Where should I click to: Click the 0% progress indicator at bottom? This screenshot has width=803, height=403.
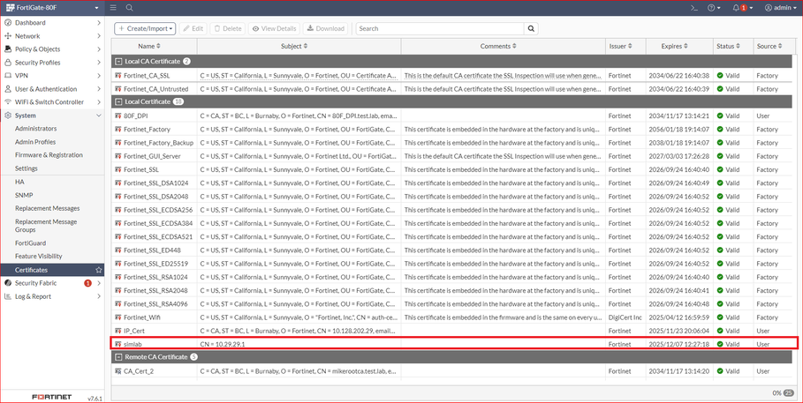click(x=776, y=392)
